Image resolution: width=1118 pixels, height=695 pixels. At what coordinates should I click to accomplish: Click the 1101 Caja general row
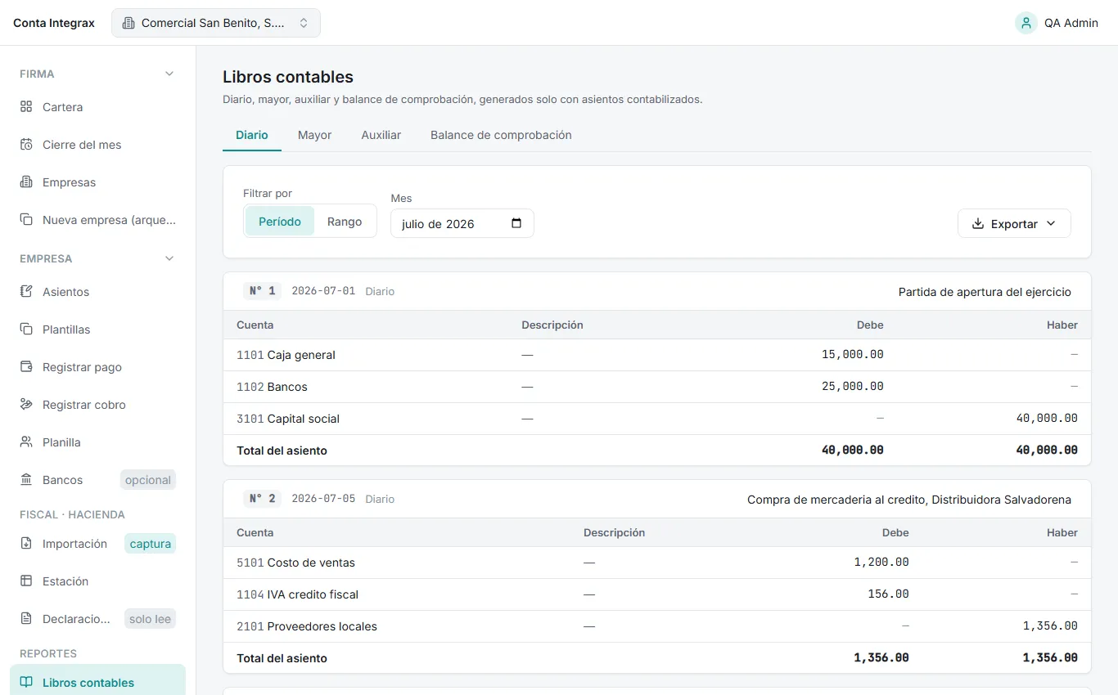[657, 355]
